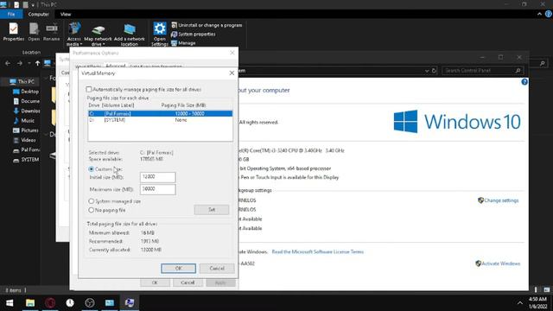Viewport: 553px width, 311px height.
Task: Click the taskbar clock showing 4:50 AM
Action: click(537, 303)
